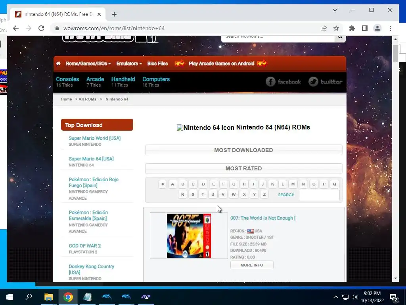The height and width of the screenshot is (305, 406).
Task: Go back using the browser back arrow
Action: point(16,28)
